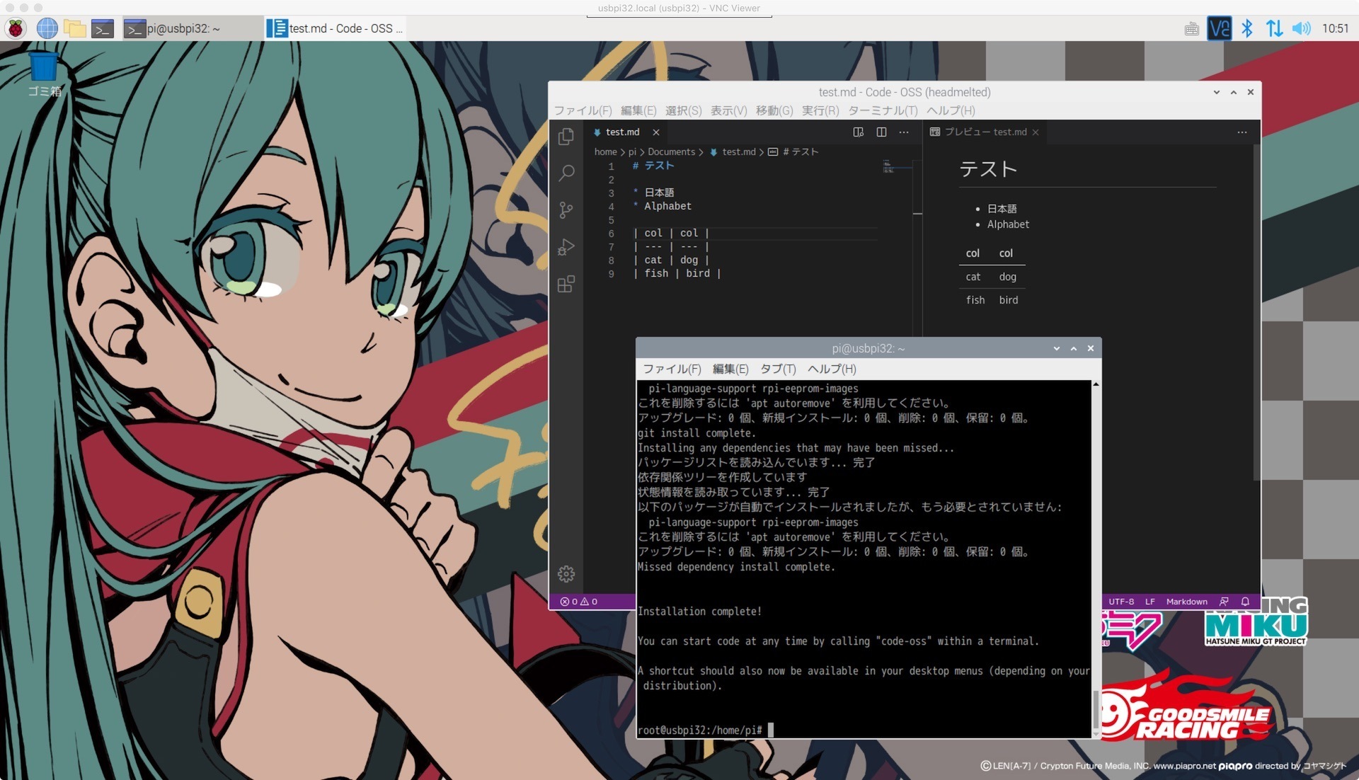Click the fish | bird line in editor
The image size is (1359, 780).
(677, 273)
